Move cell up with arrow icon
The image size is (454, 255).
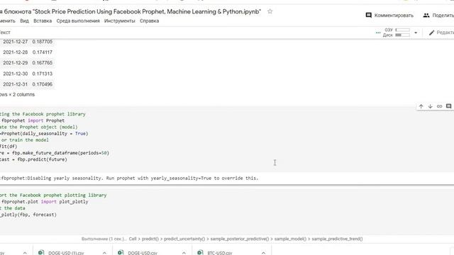coord(421,106)
